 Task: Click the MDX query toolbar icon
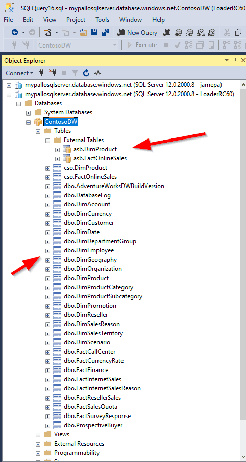[178, 32]
